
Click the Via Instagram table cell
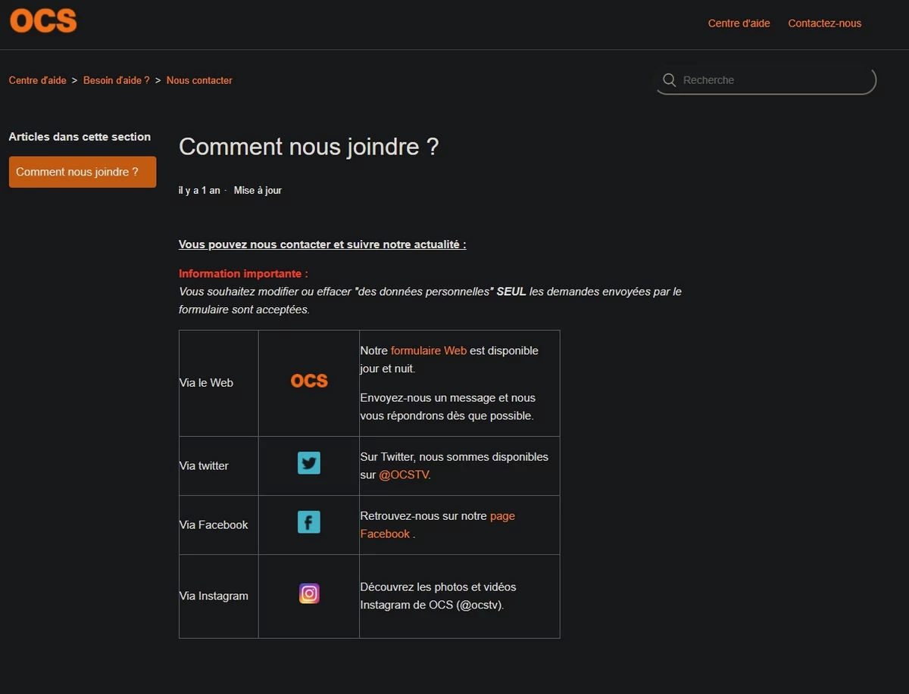pos(219,596)
